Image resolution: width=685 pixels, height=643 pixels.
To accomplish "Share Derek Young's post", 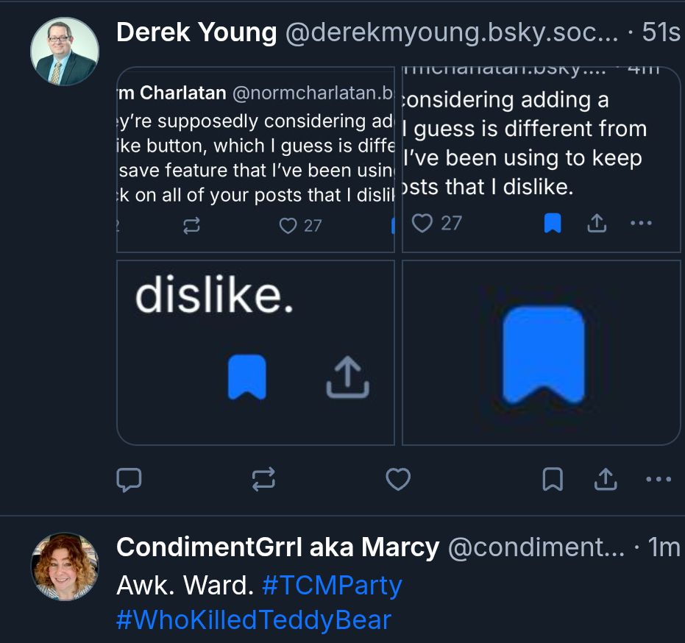I will [x=606, y=479].
